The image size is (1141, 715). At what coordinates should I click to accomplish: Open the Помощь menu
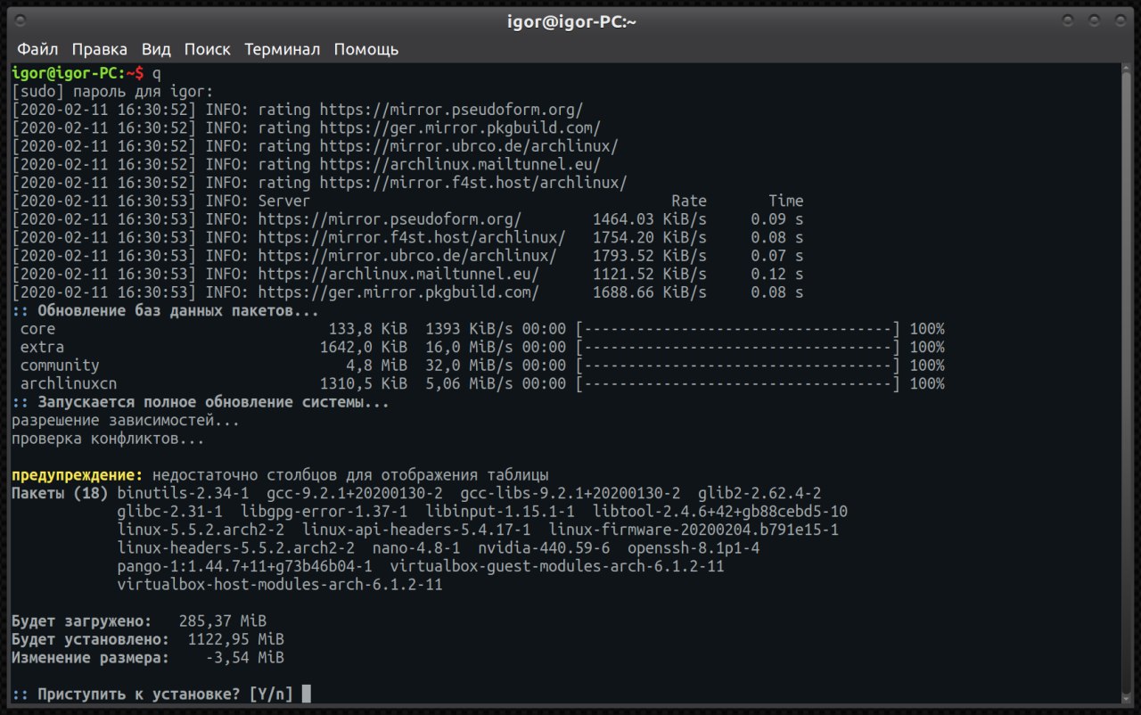pyautogui.click(x=366, y=49)
